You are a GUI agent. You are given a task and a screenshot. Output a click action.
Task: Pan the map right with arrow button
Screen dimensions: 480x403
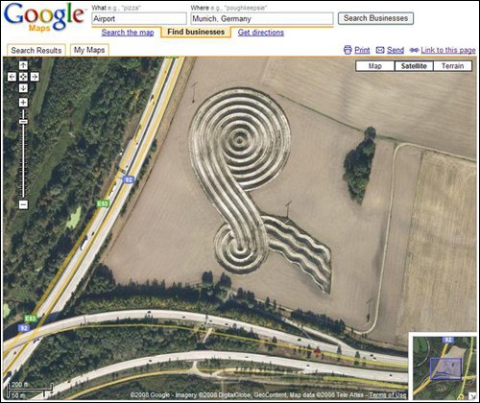click(35, 77)
